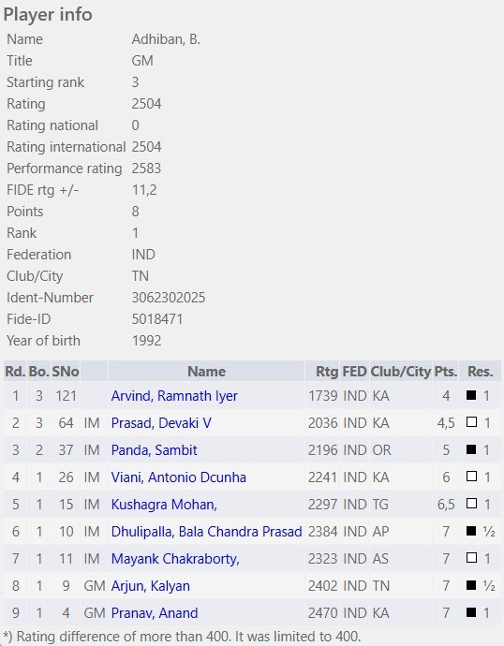Viewport: 504px width, 646px height.
Task: Open Dhulipalla, Bala Chandra Prasad link
Action: (206, 532)
